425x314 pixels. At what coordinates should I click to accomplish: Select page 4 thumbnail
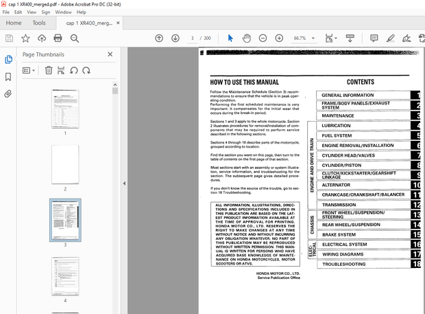(65, 276)
